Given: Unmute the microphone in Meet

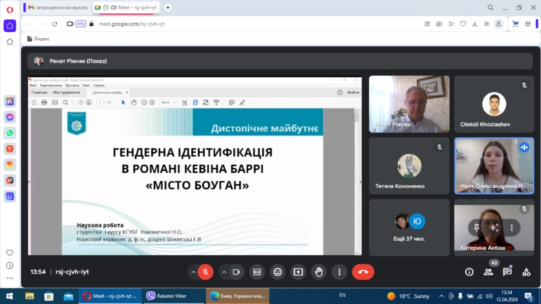Looking at the screenshot, I should [x=206, y=272].
